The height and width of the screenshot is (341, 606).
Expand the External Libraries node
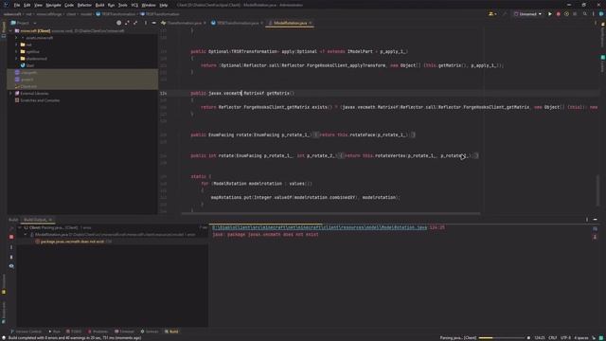(x=10, y=93)
